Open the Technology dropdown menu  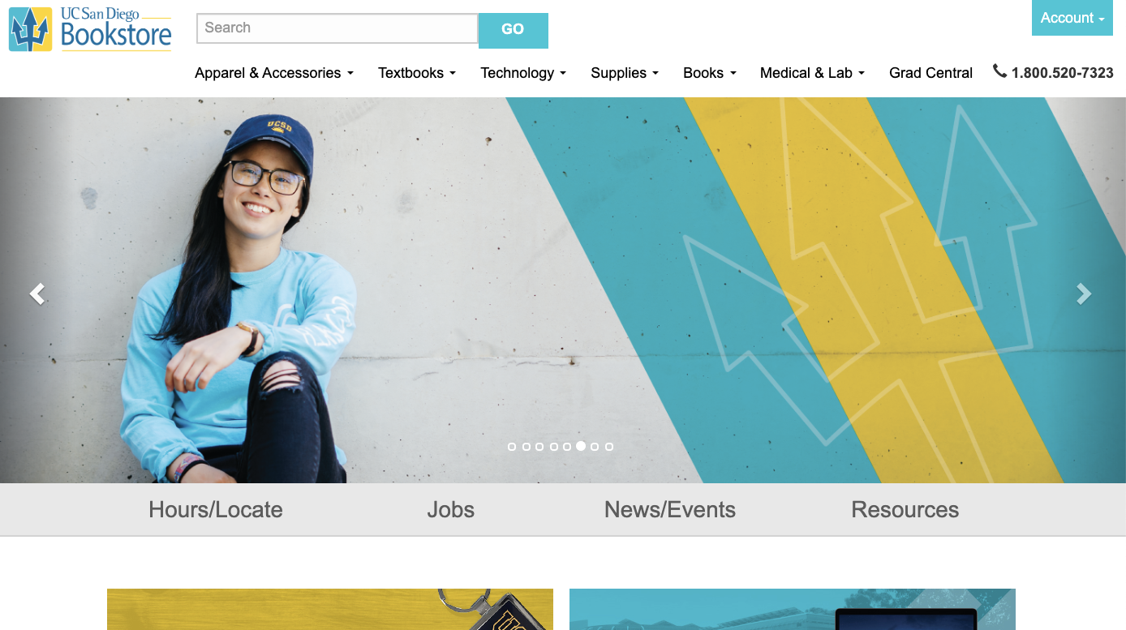pyautogui.click(x=523, y=73)
